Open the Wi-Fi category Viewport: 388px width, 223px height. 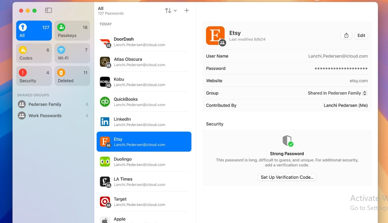72,53
